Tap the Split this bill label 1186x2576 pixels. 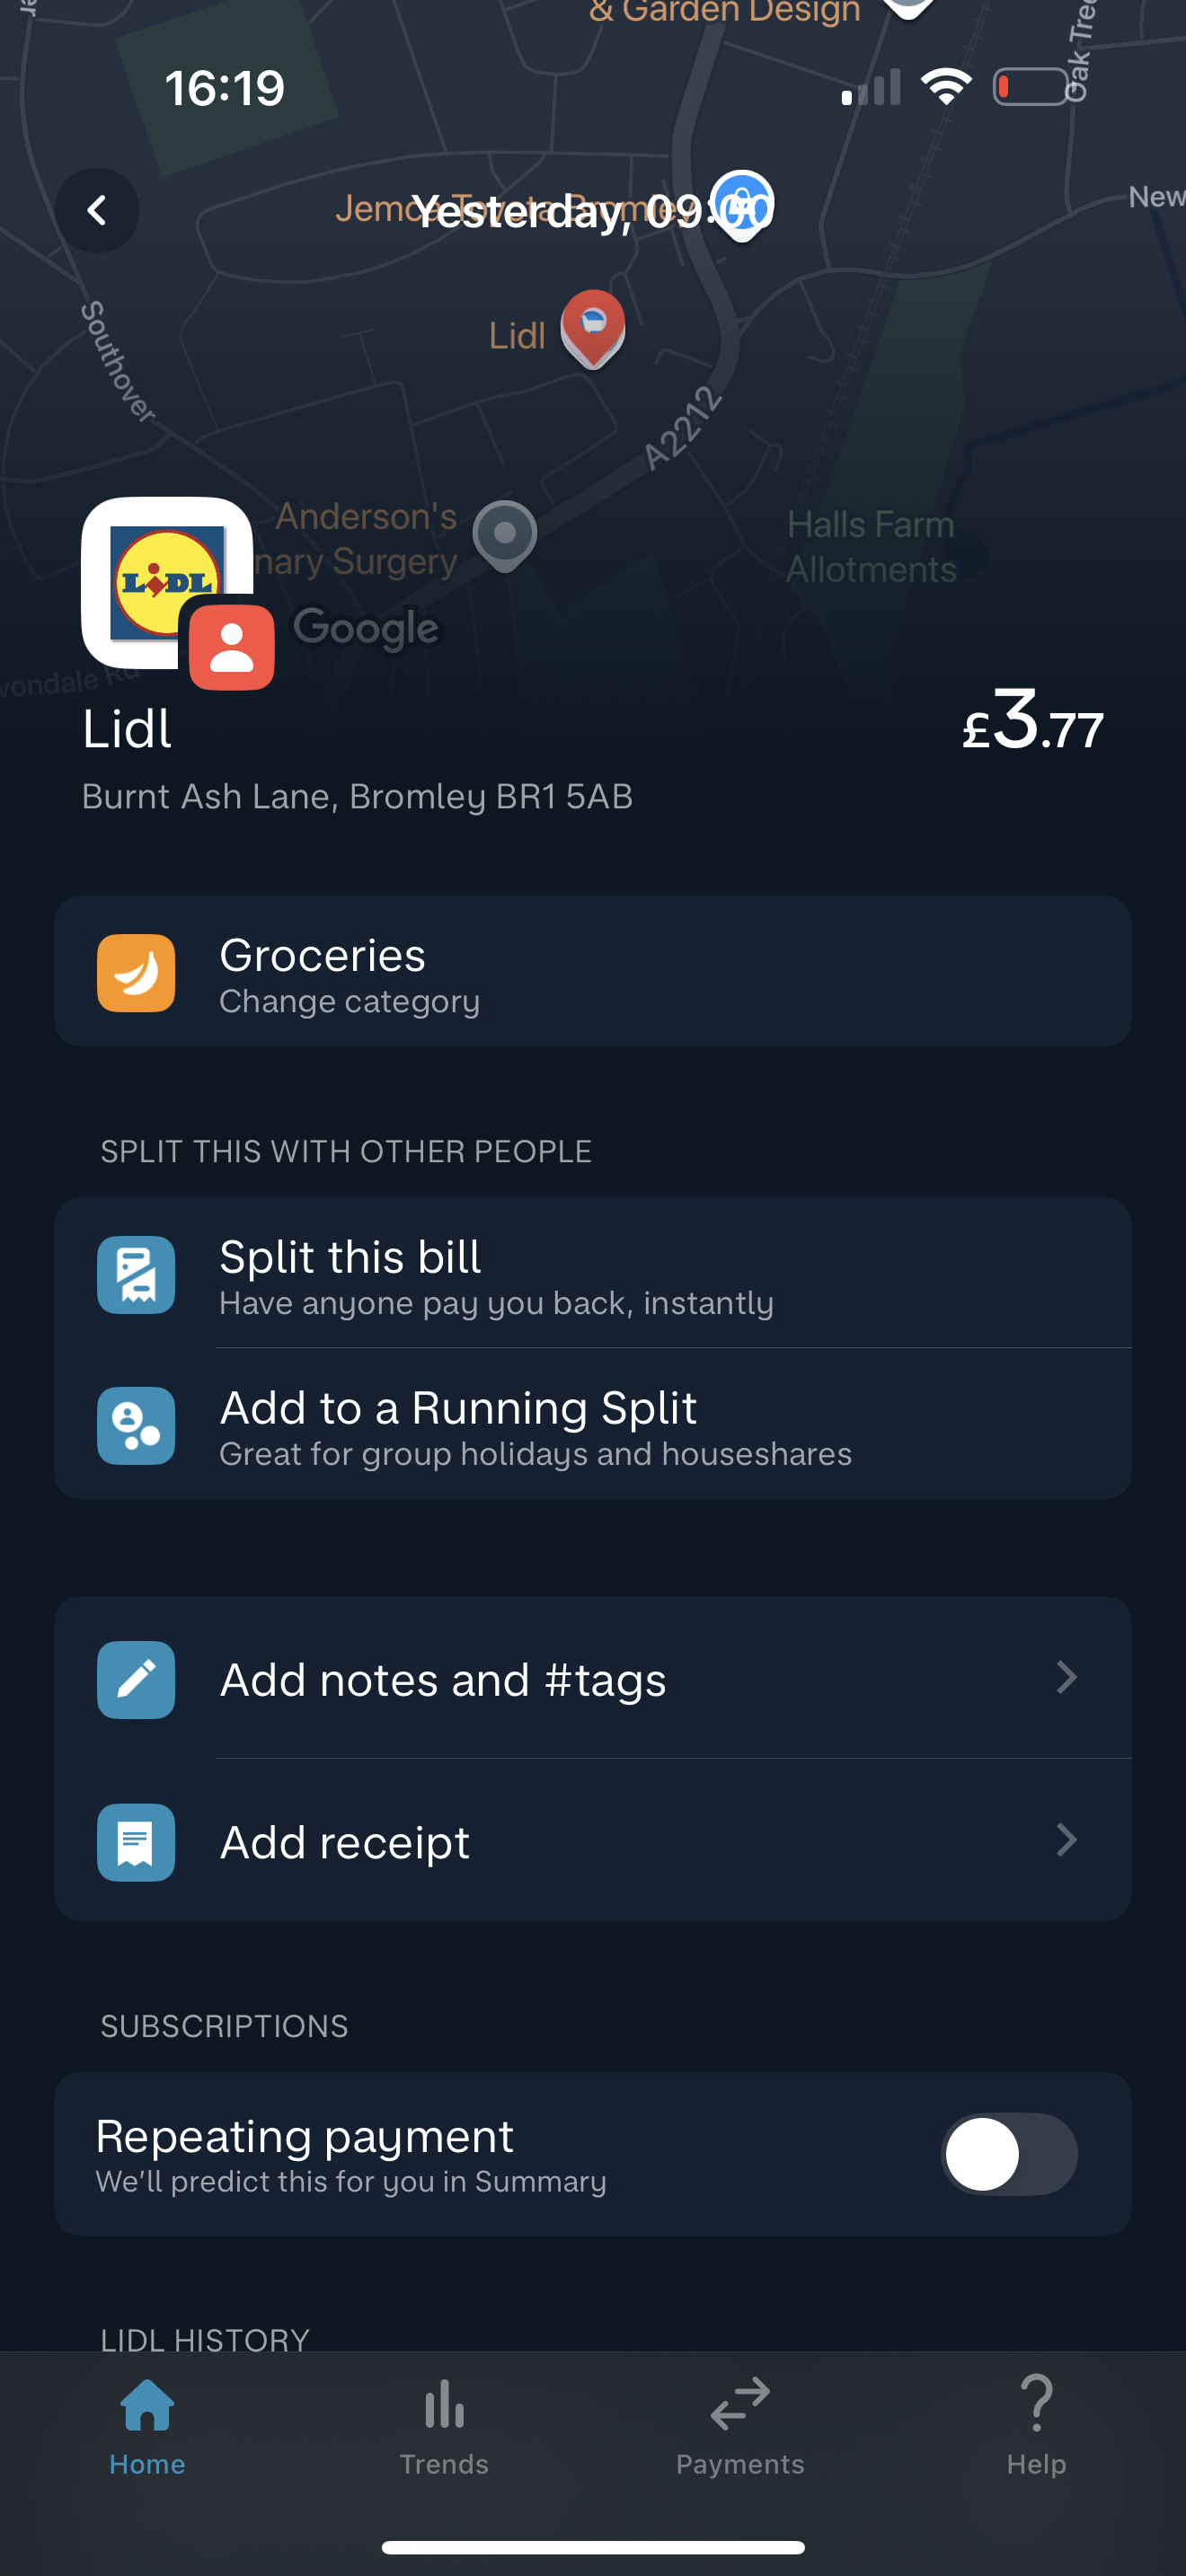[350, 1257]
